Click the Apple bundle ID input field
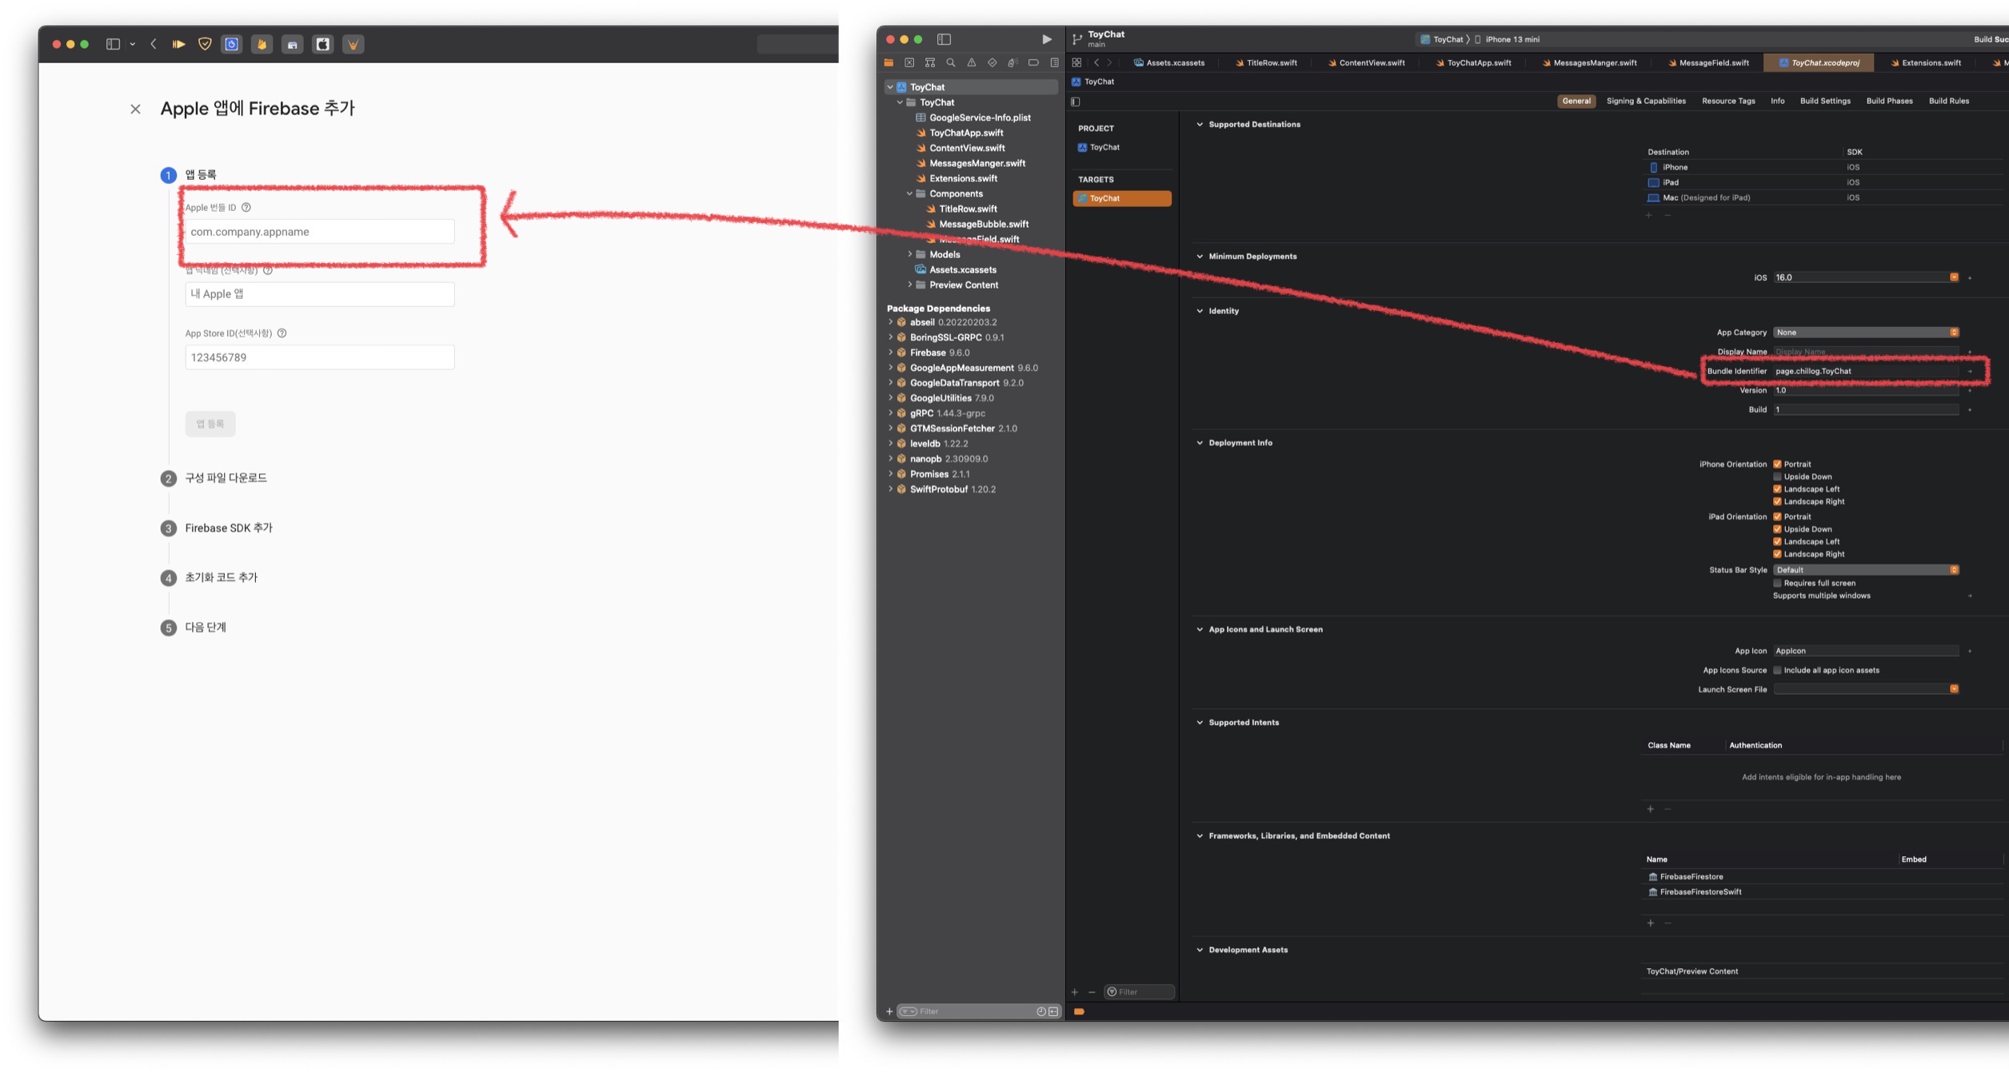 point(320,232)
